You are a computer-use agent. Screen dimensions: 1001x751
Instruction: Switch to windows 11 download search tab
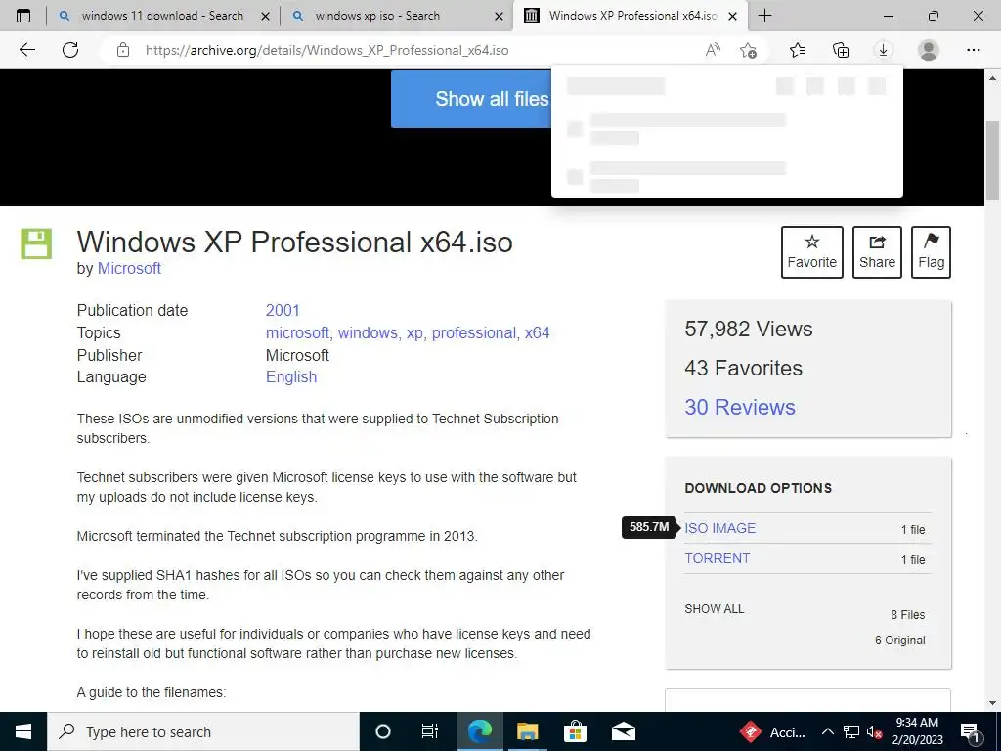tap(162, 16)
